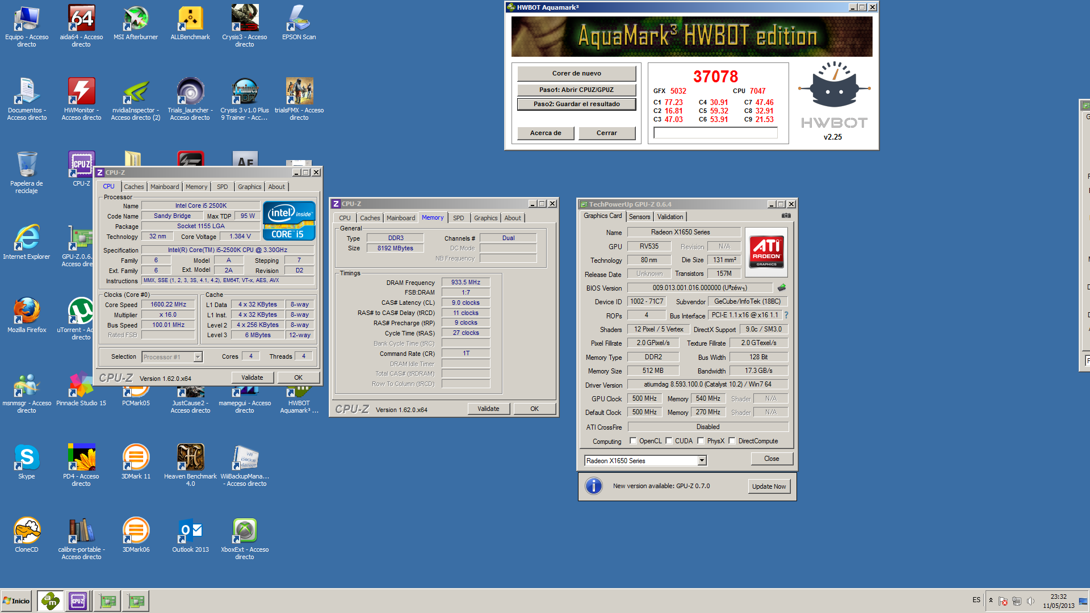Click Update Now button for GPU-Z
The image size is (1090, 613).
(769, 486)
